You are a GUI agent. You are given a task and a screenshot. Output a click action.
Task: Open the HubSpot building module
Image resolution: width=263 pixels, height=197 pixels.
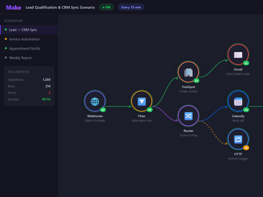pyautogui.click(x=188, y=72)
